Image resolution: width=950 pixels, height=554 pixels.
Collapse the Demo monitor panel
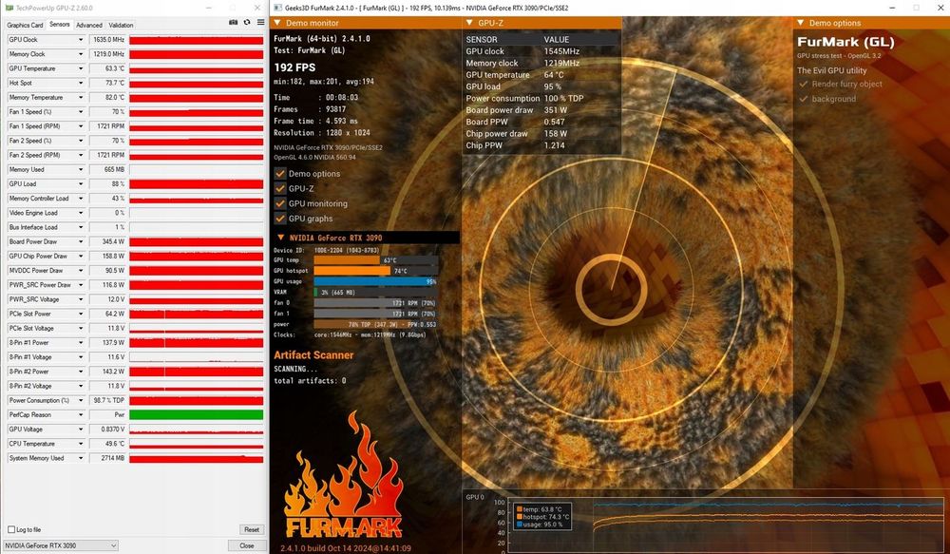click(x=277, y=23)
